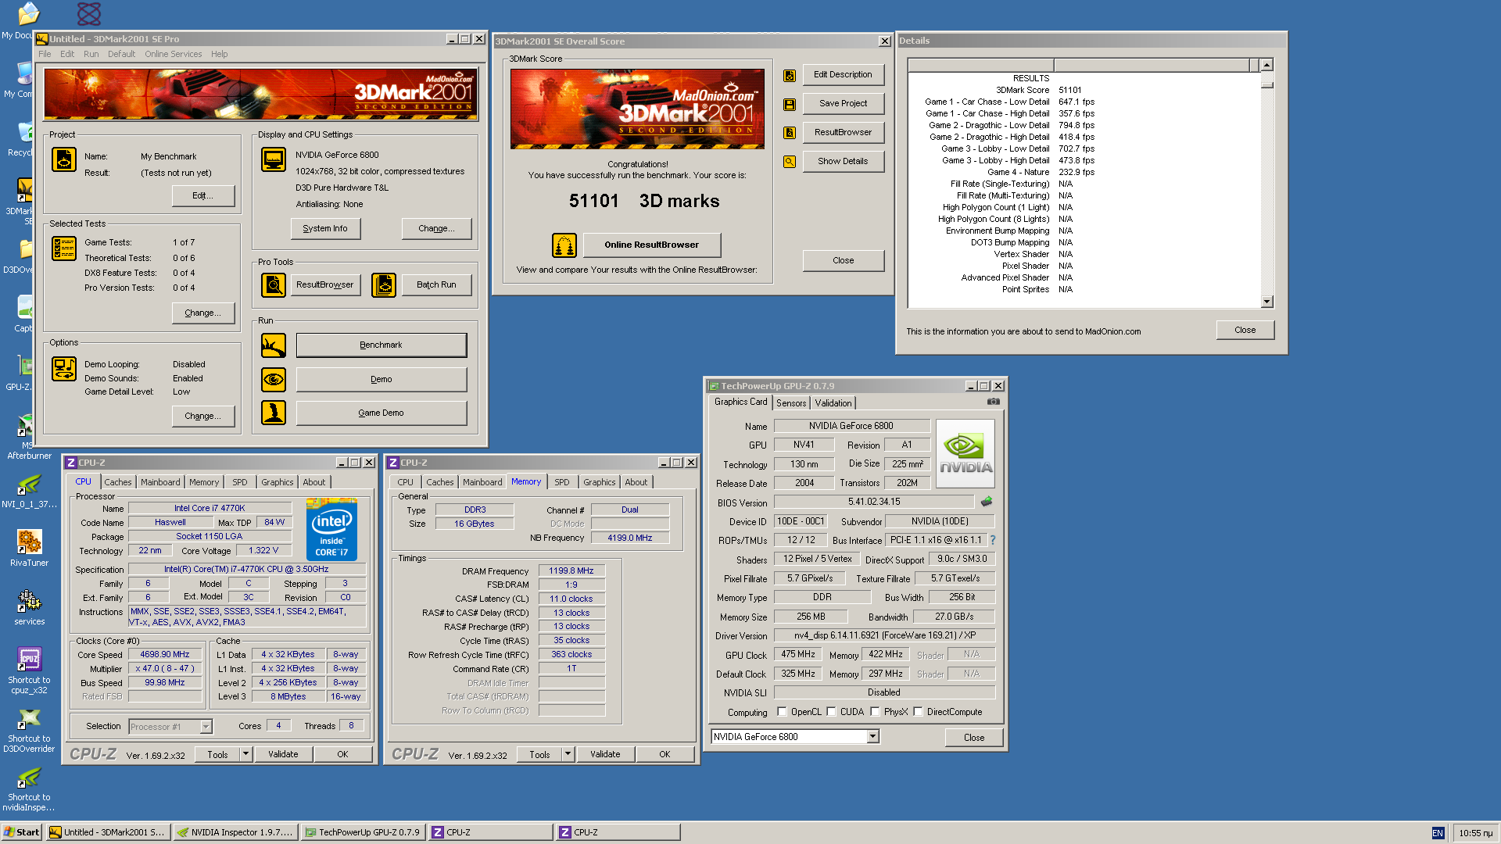Image resolution: width=1501 pixels, height=844 pixels.
Task: Switch to the Caches tab in left CPU-Z
Action: (x=118, y=482)
